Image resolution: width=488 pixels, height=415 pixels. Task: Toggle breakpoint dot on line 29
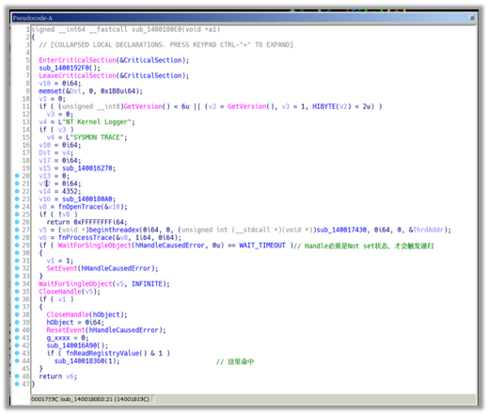click(x=17, y=246)
